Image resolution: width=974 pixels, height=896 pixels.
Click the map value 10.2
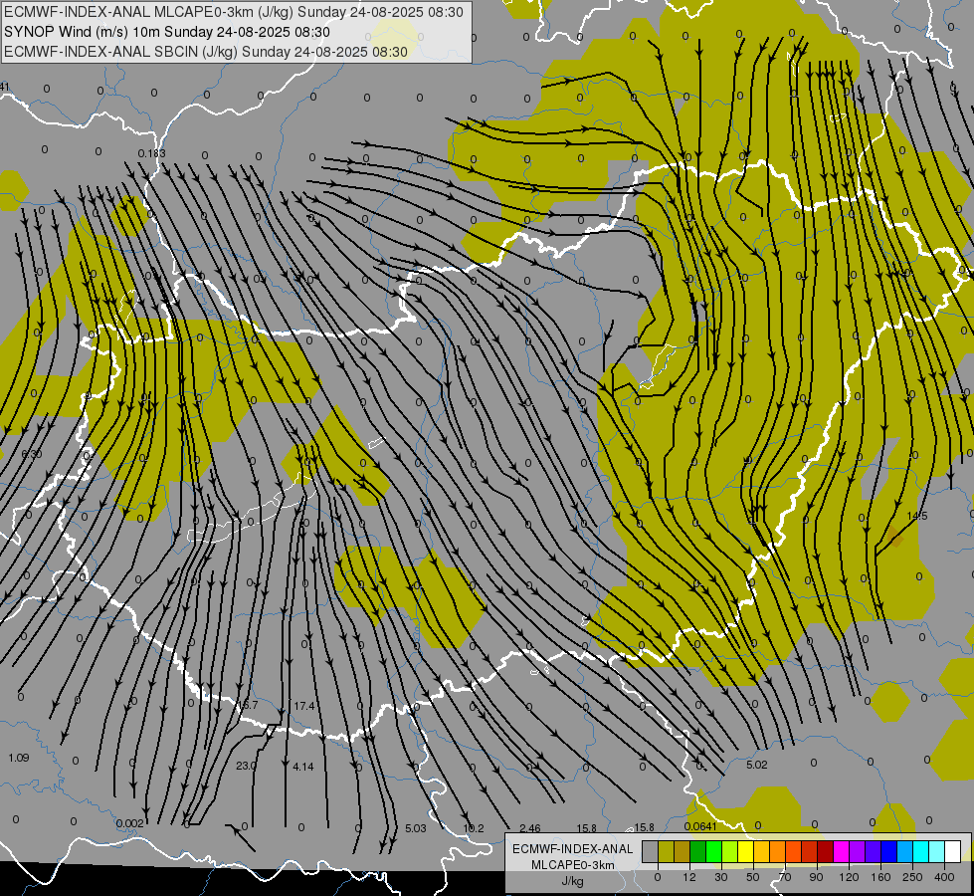474,828
